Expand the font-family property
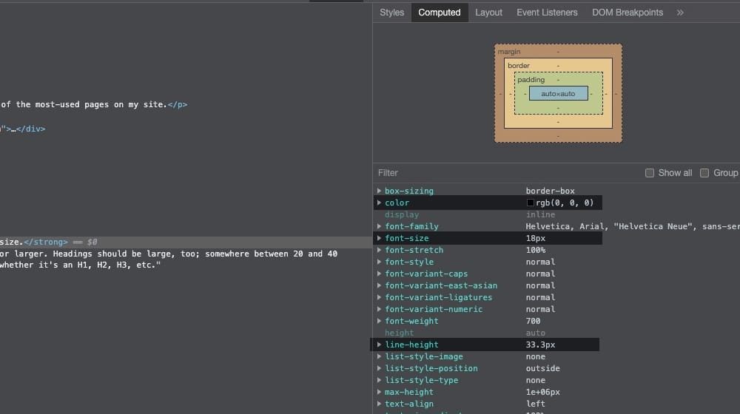This screenshot has height=414, width=740. (380, 226)
